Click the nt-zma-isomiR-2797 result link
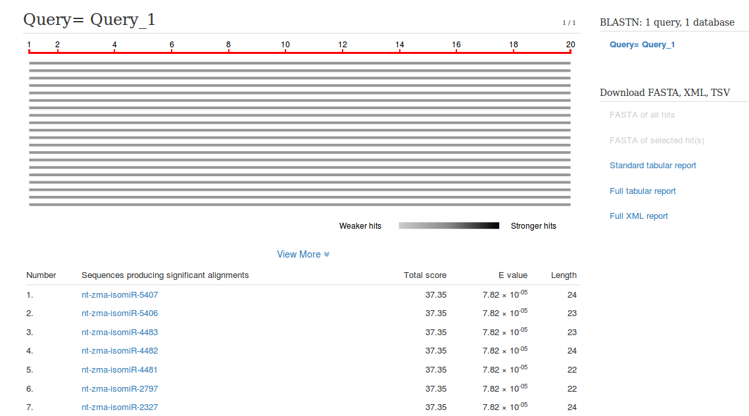 point(120,389)
